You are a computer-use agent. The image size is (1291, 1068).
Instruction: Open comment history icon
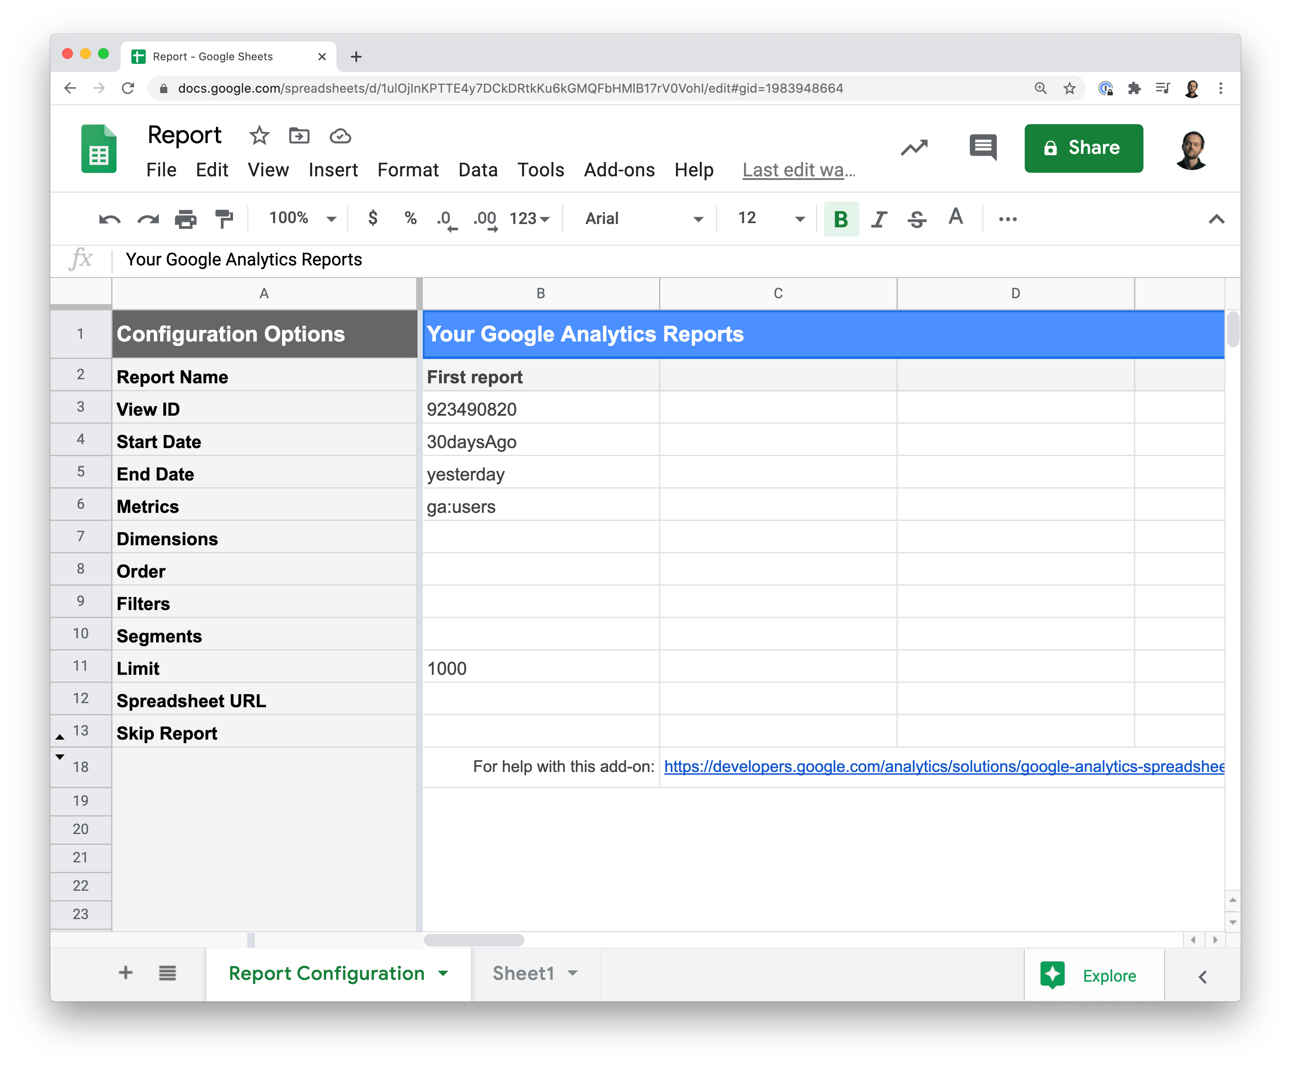pos(983,148)
